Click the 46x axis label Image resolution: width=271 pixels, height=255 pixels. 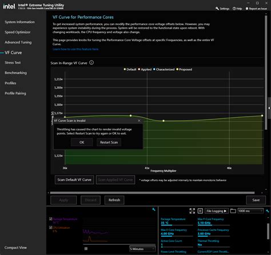coord(229,168)
